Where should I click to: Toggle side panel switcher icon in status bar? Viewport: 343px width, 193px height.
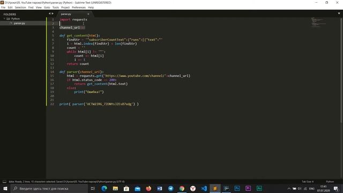(x=4, y=182)
